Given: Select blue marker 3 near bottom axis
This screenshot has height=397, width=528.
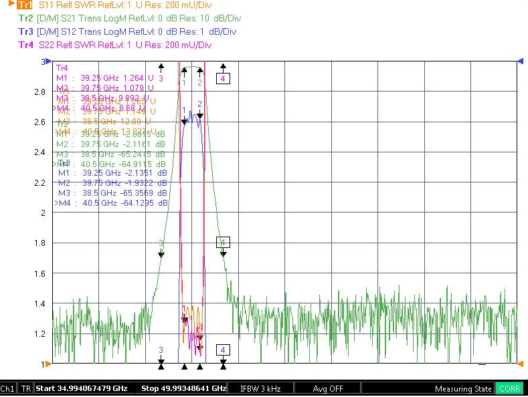Looking at the screenshot, I should tap(161, 350).
